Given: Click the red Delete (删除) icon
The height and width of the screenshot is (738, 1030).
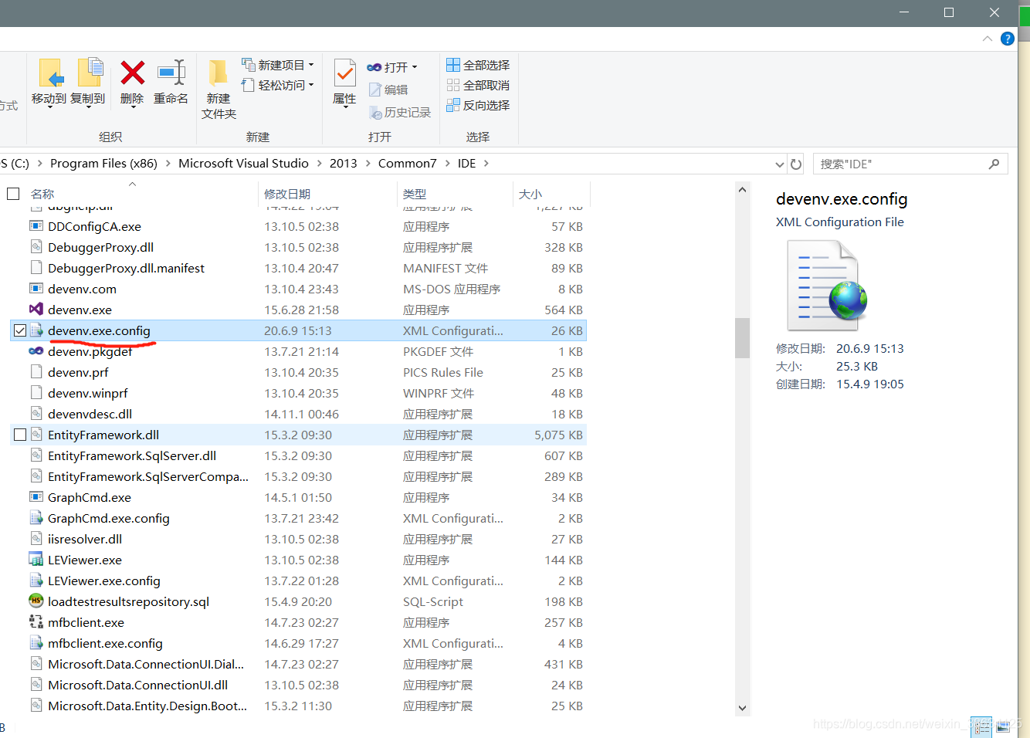Looking at the screenshot, I should (x=132, y=73).
